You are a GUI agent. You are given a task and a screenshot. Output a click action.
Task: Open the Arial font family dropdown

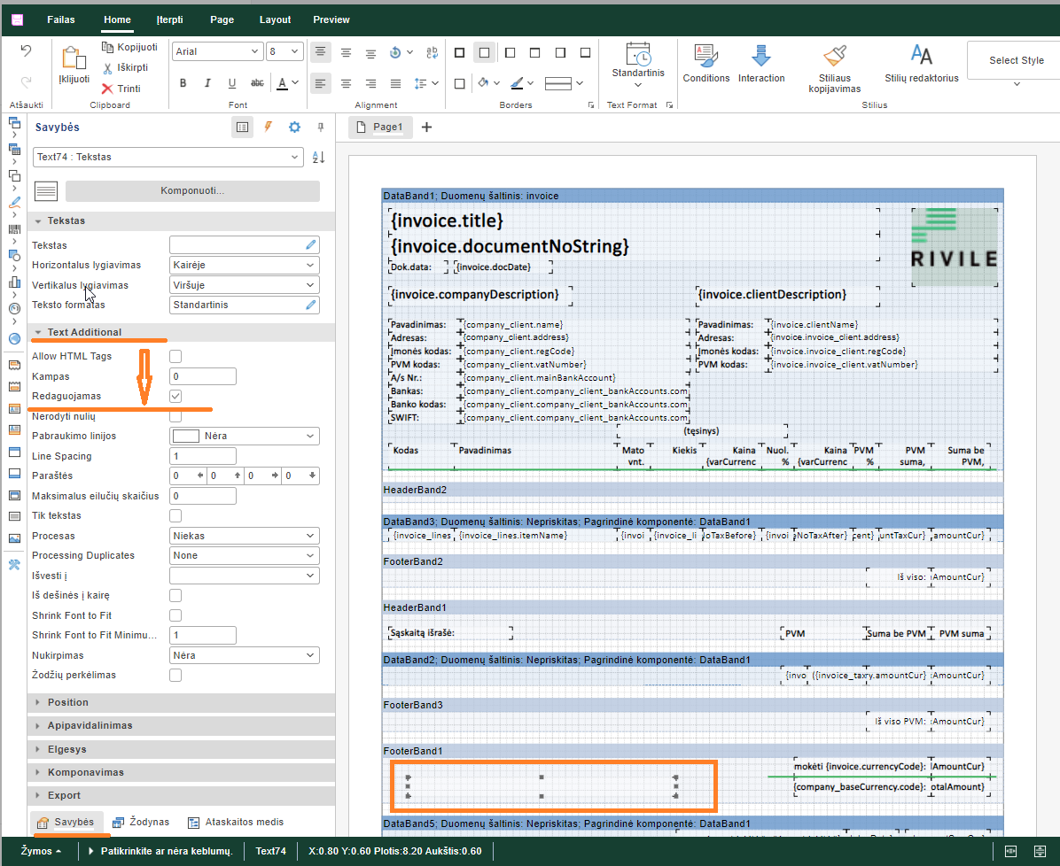(216, 51)
